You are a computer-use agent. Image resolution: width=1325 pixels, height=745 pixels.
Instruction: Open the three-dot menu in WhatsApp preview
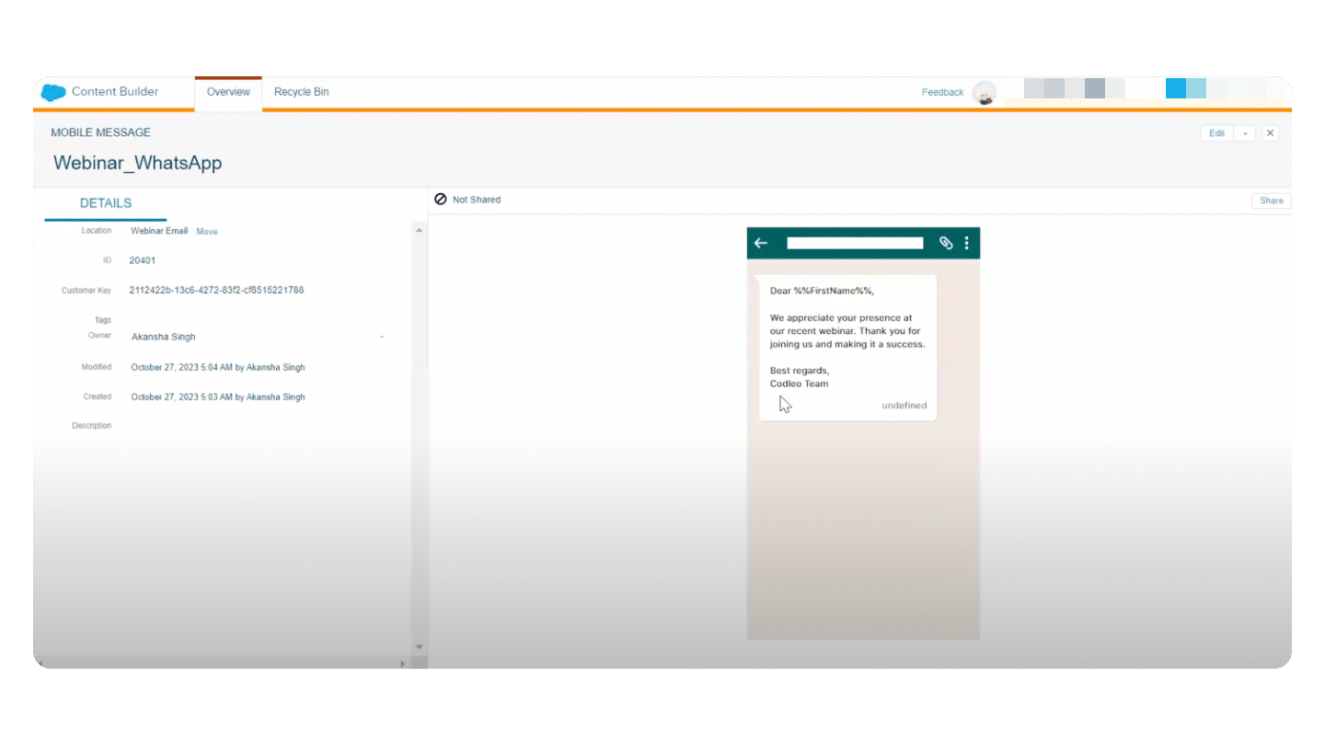coord(966,243)
